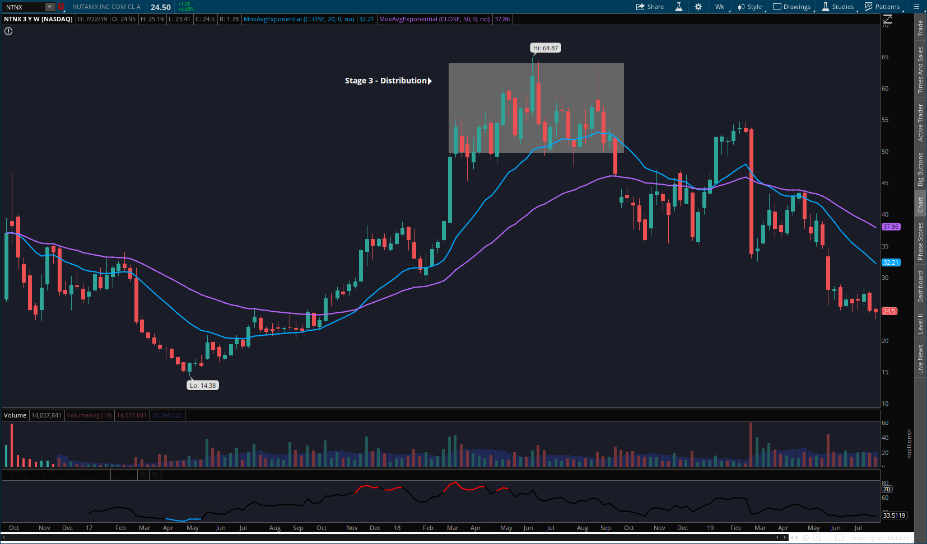Click the 24.50 last price in header
Viewport: 927px width, 544px height.
(x=161, y=7)
